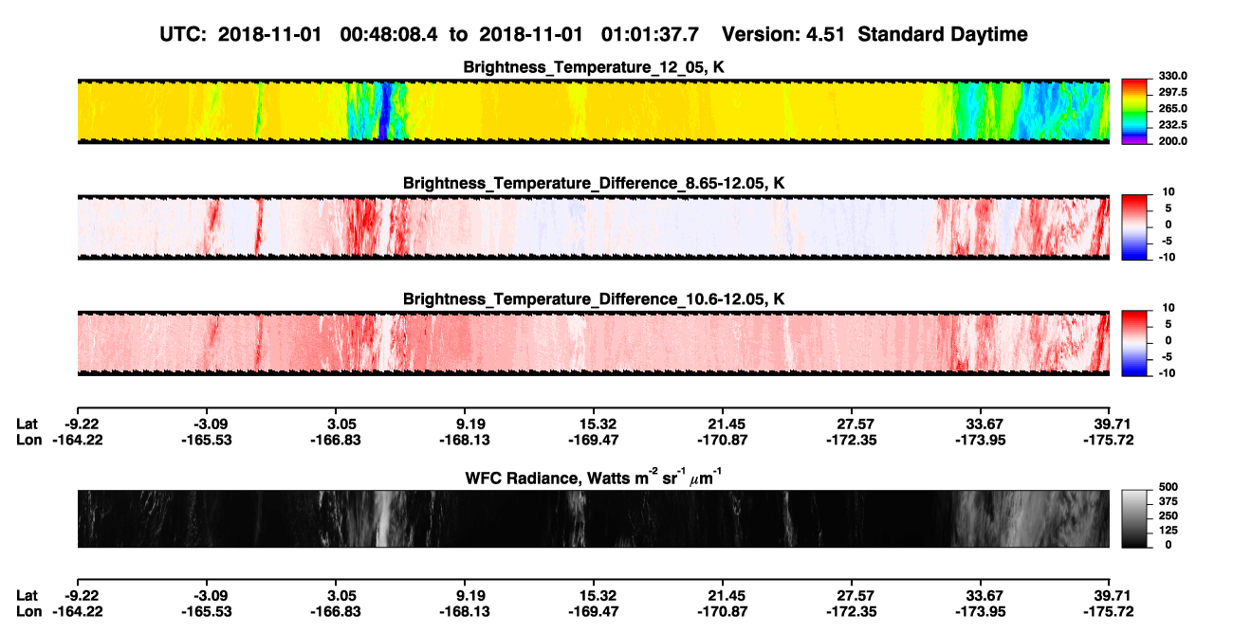Click longitude -170.87 on the axis under the 10.6-12.05 panel
1233x632 pixels.
722,440
